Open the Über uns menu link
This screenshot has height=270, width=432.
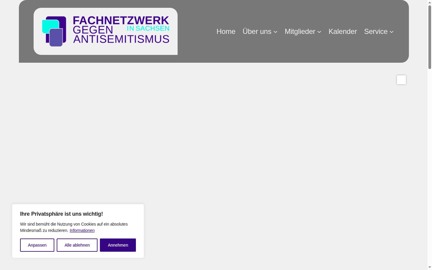click(x=257, y=31)
